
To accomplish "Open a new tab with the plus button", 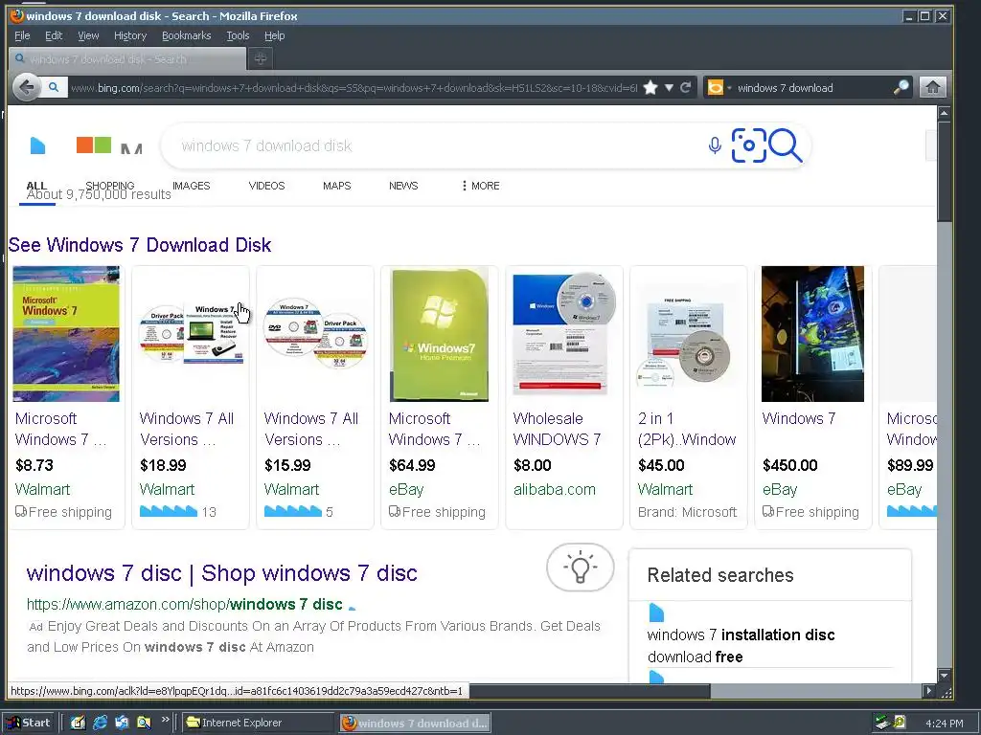I will tap(261, 58).
